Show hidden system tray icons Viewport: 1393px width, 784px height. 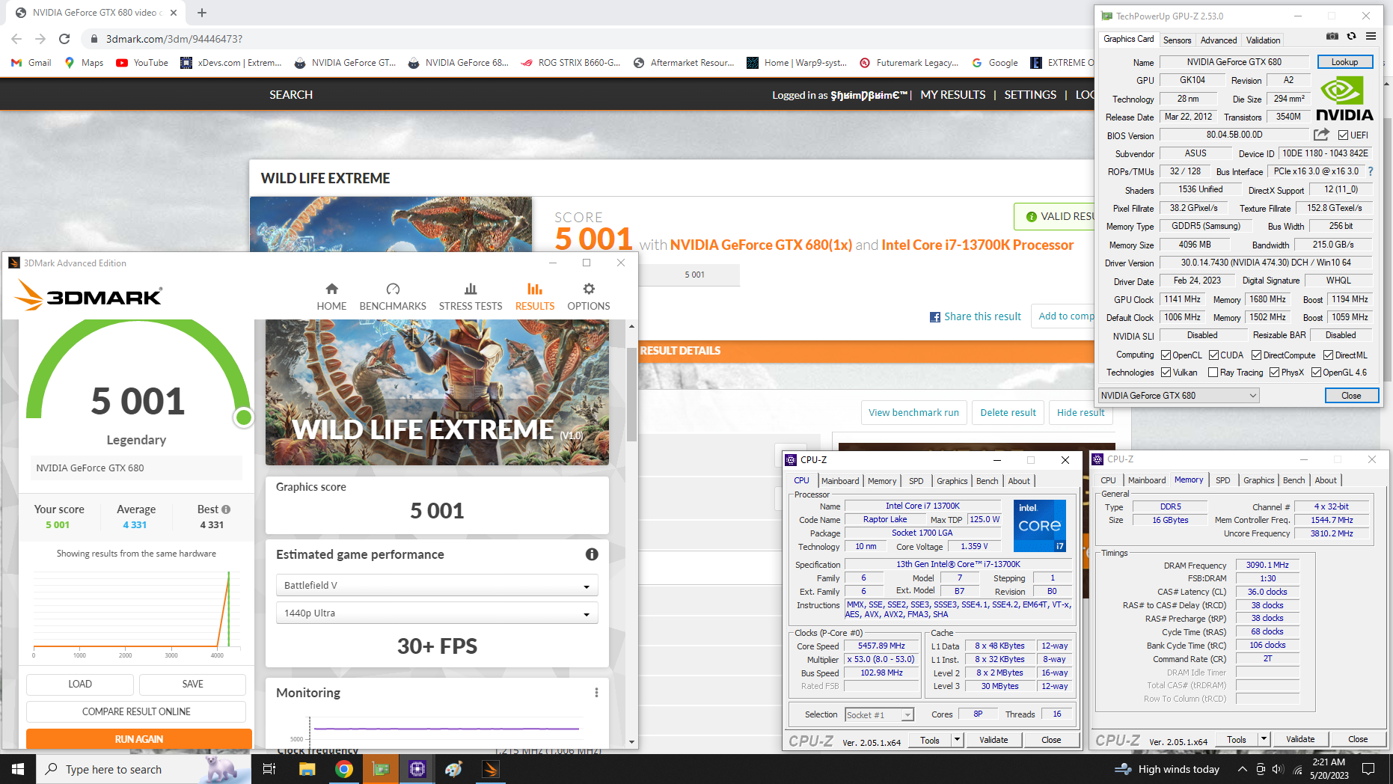coord(1242,769)
